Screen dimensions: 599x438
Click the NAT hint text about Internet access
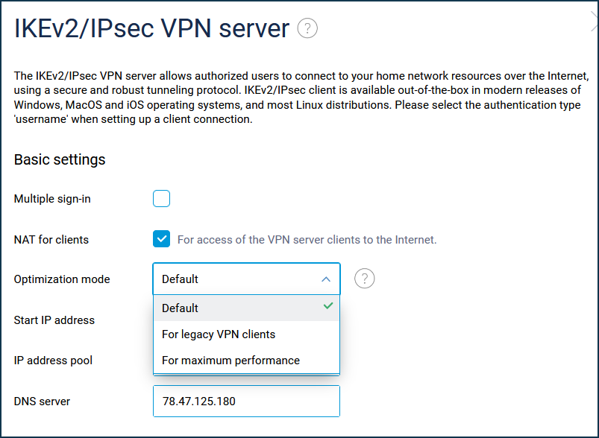(x=307, y=240)
